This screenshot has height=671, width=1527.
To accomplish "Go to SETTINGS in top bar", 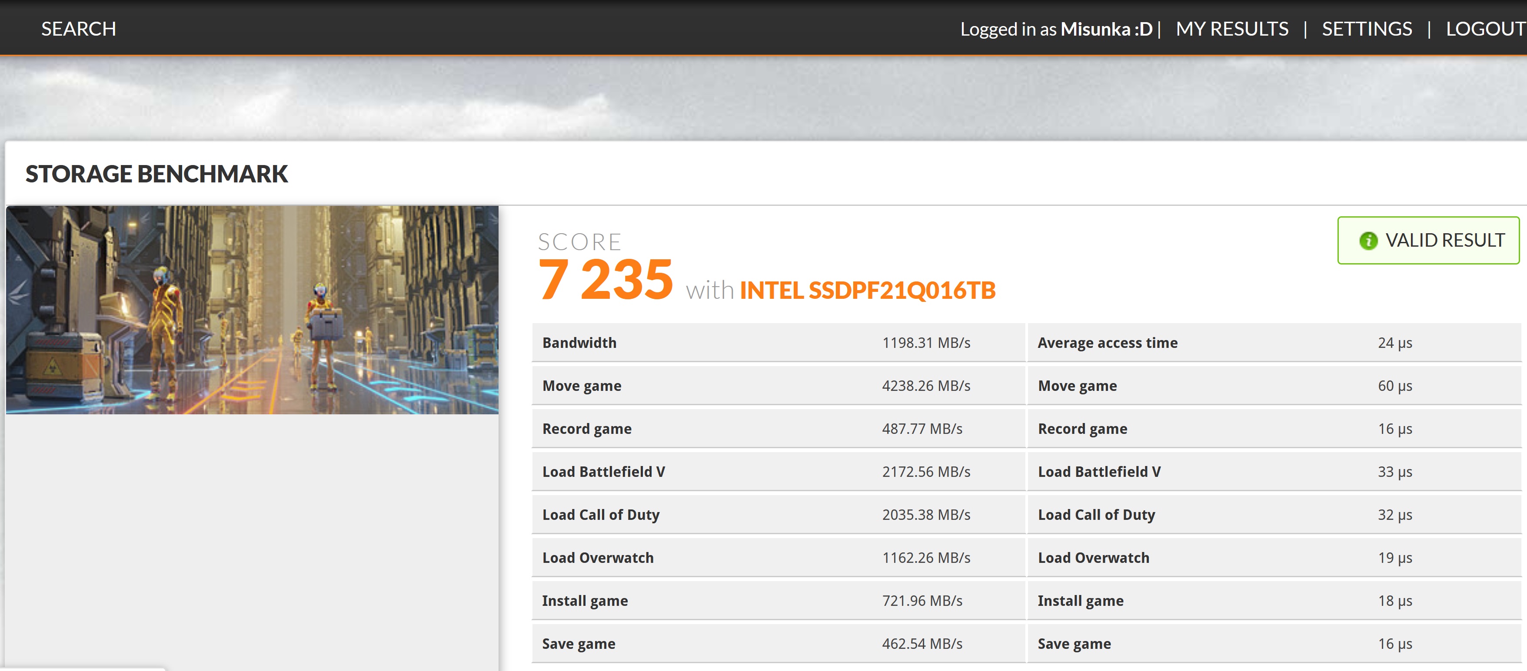I will pos(1366,28).
